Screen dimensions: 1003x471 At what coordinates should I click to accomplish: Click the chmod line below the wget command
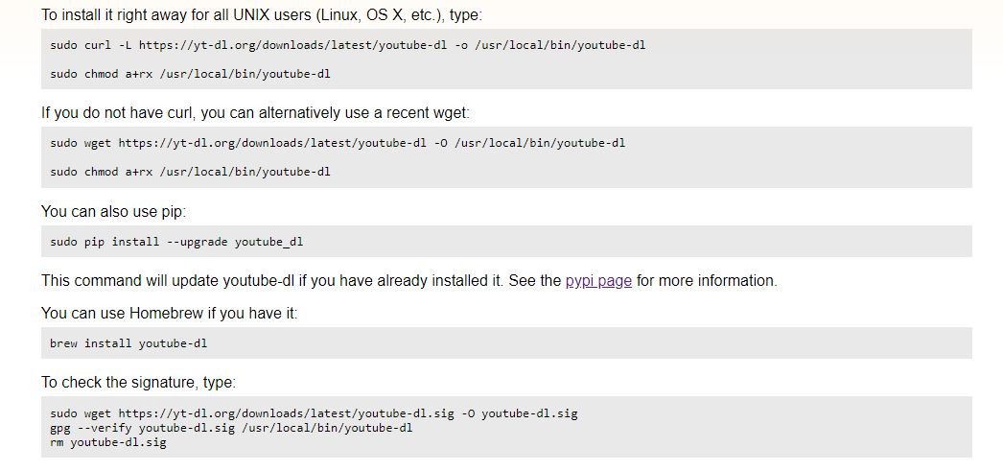coord(190,172)
